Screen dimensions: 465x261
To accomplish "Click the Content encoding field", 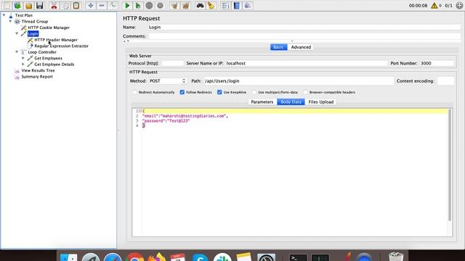I will [445, 80].
